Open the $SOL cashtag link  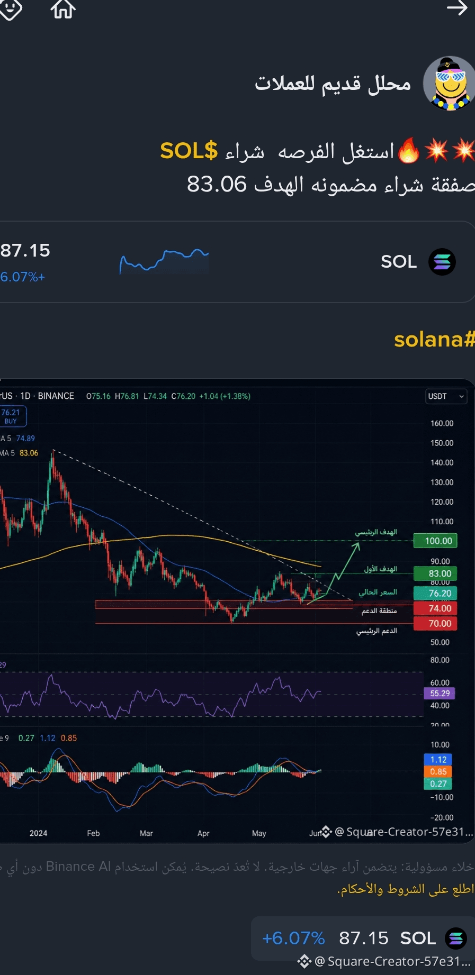coord(189,151)
